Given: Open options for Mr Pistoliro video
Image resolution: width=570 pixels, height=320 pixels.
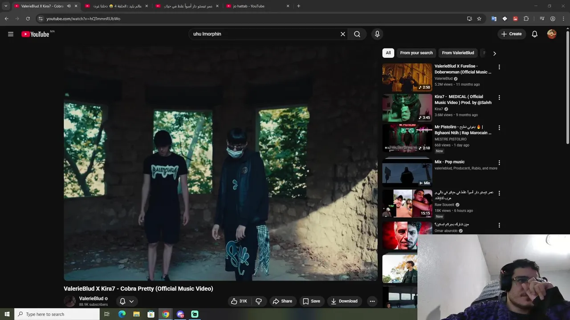Looking at the screenshot, I should 499,128.
